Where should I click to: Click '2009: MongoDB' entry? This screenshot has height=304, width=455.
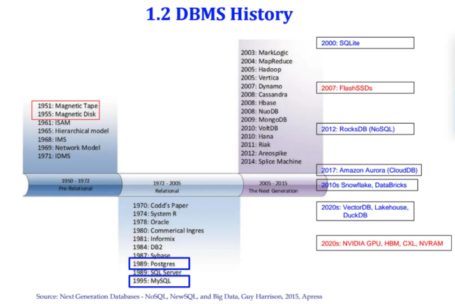tap(264, 120)
